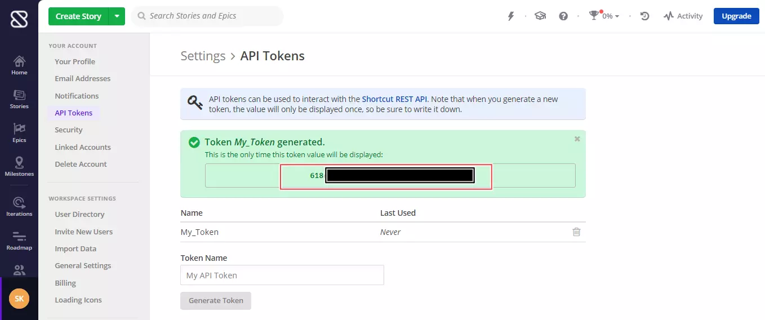Click the Generate Token button
The width and height of the screenshot is (765, 320).
tap(216, 301)
